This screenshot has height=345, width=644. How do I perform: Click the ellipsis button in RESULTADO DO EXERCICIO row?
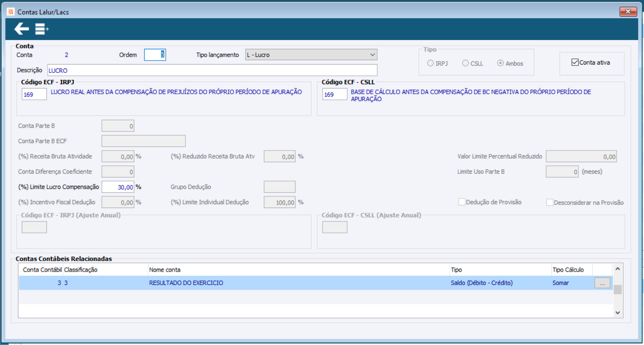[x=602, y=283]
